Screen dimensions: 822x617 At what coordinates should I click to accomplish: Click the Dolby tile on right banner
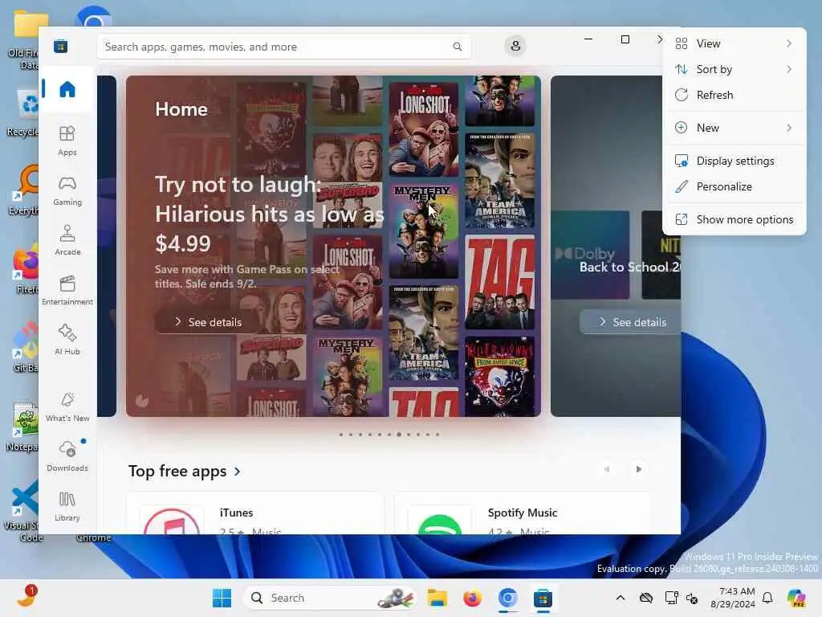click(590, 255)
